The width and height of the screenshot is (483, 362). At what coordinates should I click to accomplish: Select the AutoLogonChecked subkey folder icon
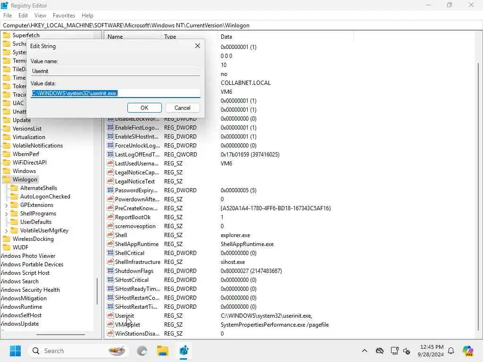click(14, 197)
